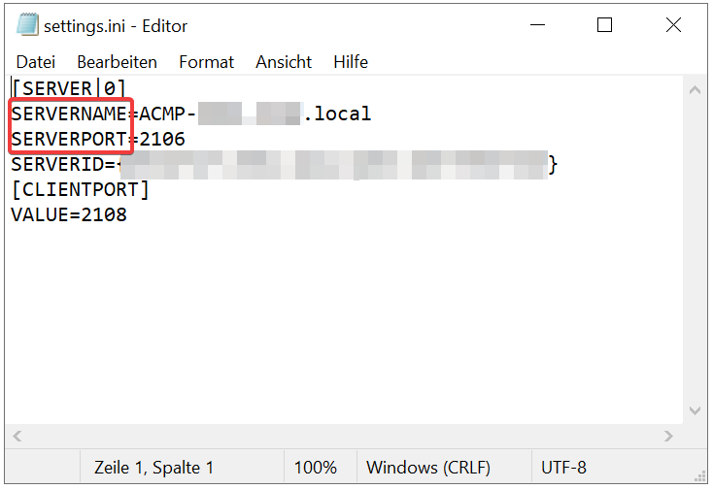
Task: Click the vertical scrollbar down arrow
Action: coord(695,412)
